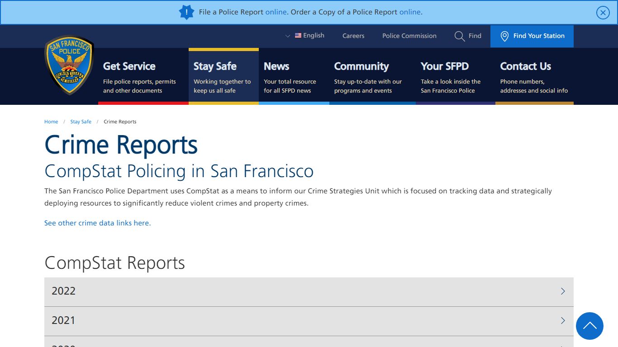The width and height of the screenshot is (618, 347).
Task: Open the Contact Us menu
Action: tap(534, 76)
